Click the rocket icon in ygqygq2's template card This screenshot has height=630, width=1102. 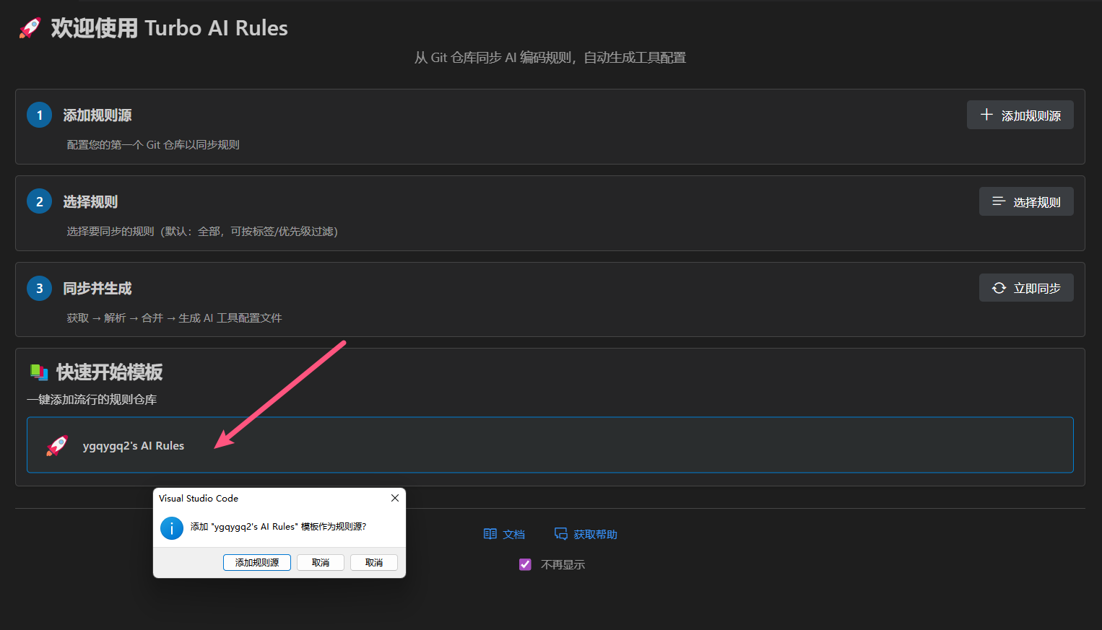point(57,445)
